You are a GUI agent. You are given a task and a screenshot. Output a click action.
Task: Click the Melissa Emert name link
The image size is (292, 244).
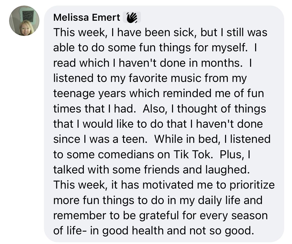pos(87,17)
